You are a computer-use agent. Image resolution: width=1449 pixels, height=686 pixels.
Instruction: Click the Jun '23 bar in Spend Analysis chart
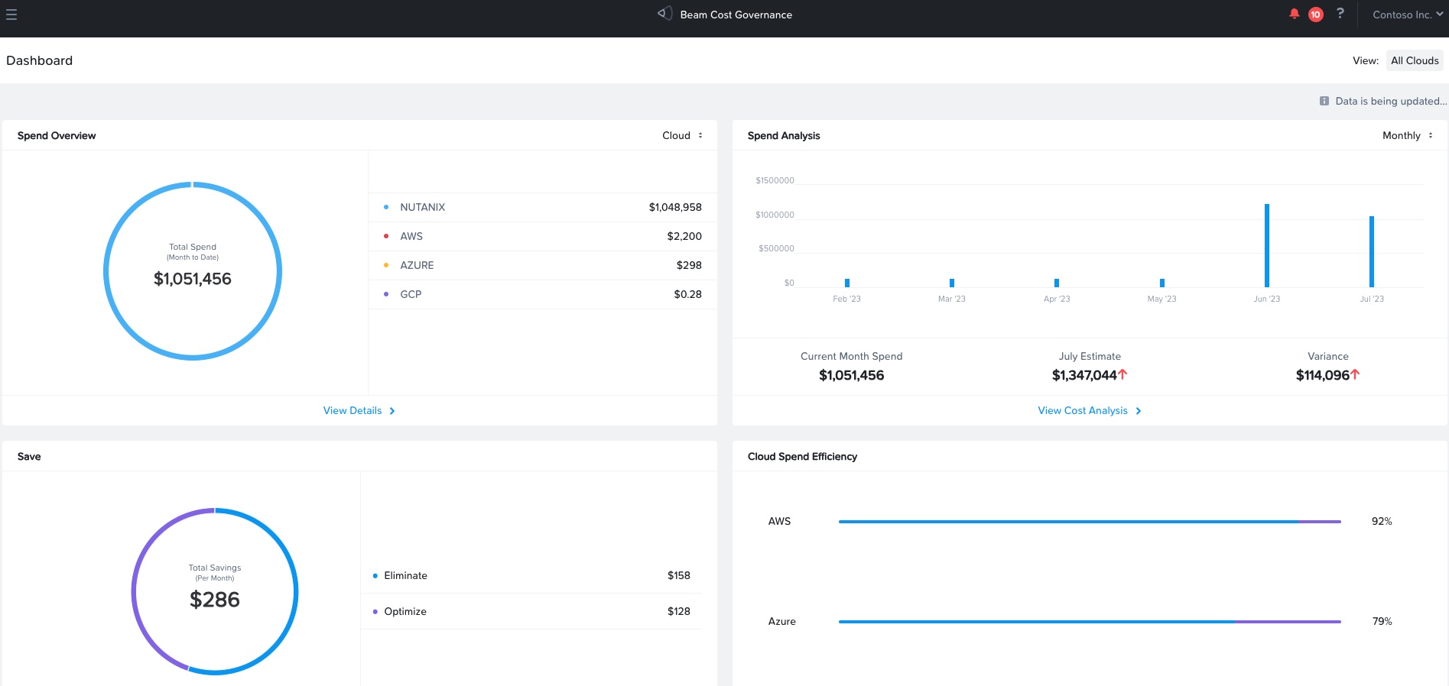coord(1266,245)
